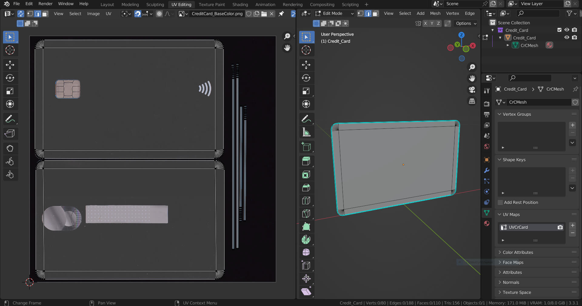Open the Mesh menu in 3D viewport
The image size is (582, 306).
[435, 14]
